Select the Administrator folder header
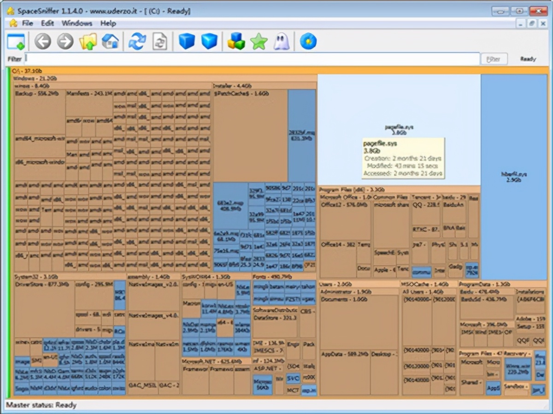Image resolution: width=553 pixels, height=414 pixels. (x=359, y=292)
